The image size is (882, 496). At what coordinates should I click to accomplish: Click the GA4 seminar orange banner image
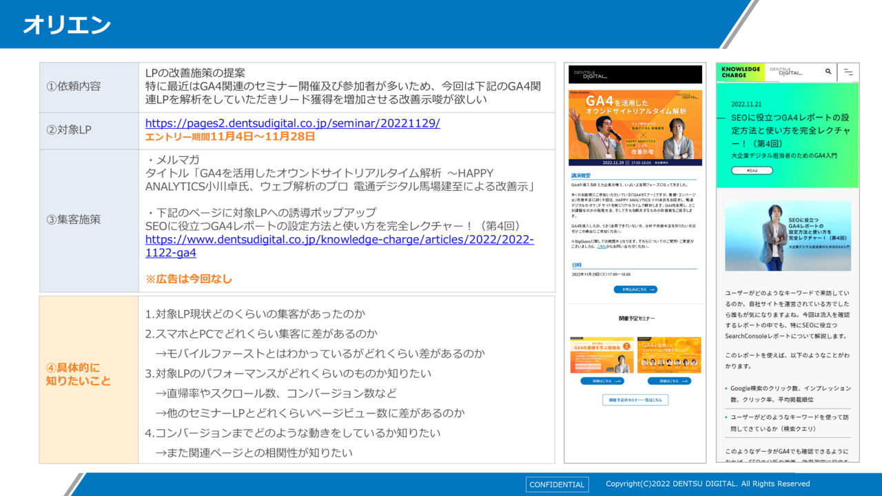point(635,127)
